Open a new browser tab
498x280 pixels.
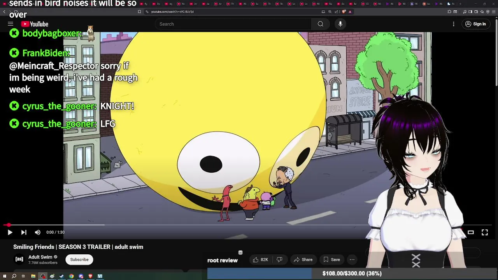pos(460,4)
